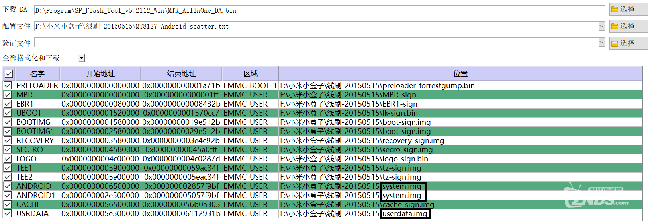The image size is (648, 221).
Task: Click the folder icon beside the download DA path
Action: tap(615, 10)
